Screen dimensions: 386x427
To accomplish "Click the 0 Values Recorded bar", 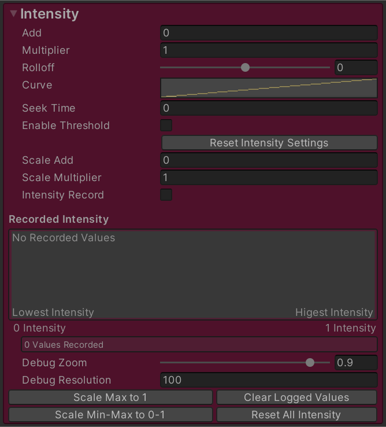I will [x=199, y=345].
